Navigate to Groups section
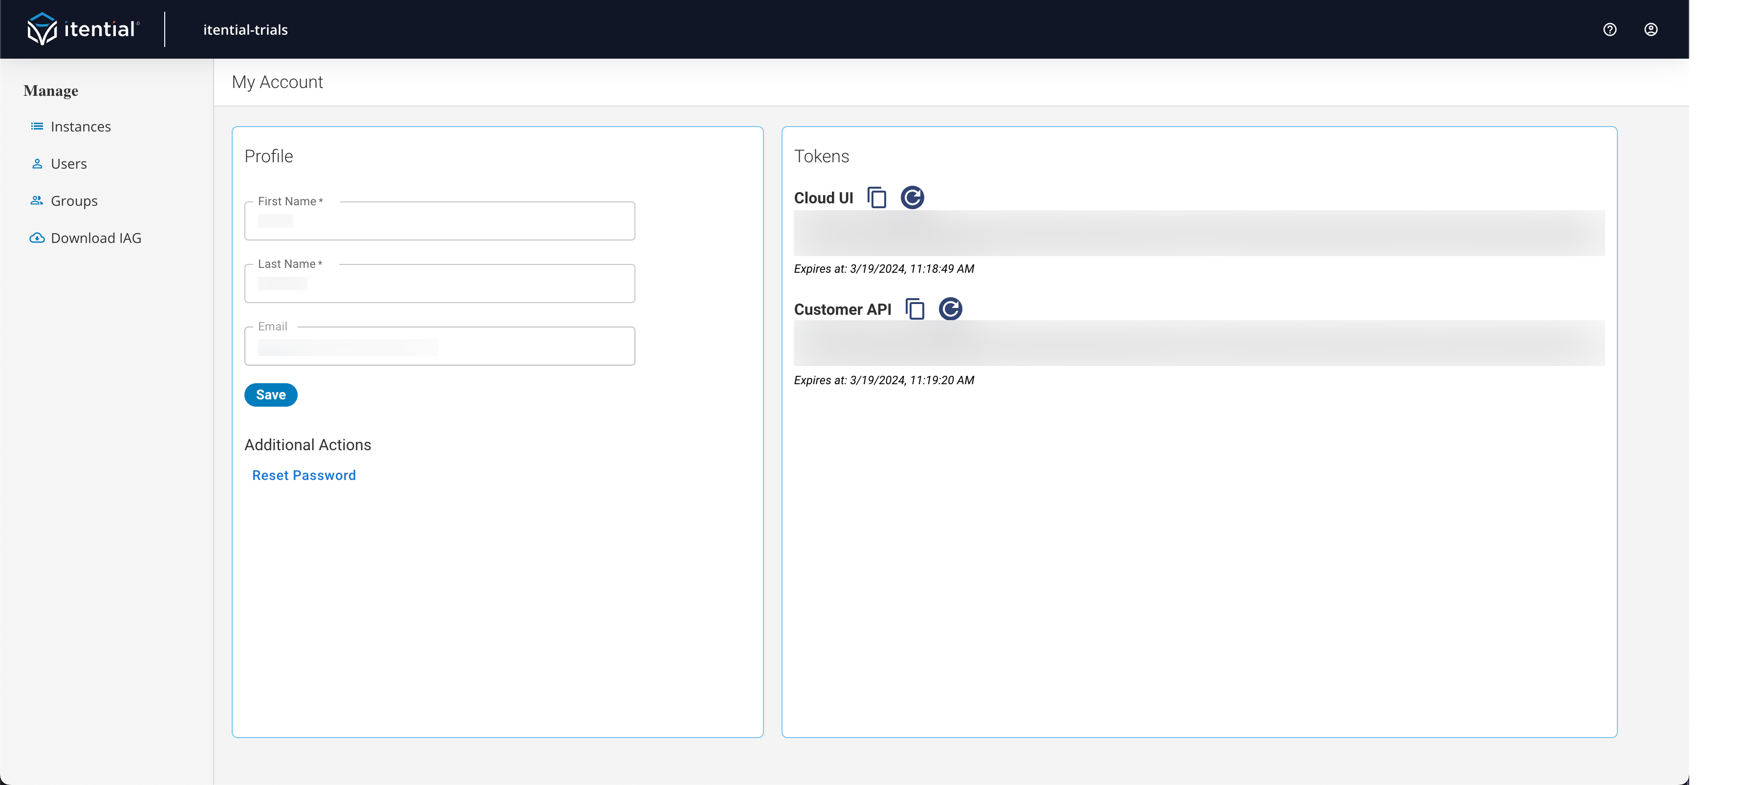The width and height of the screenshot is (1742, 785). click(x=74, y=201)
